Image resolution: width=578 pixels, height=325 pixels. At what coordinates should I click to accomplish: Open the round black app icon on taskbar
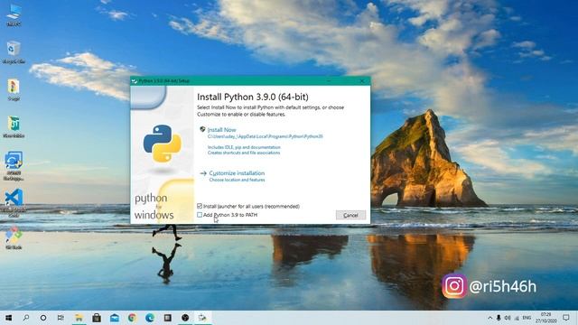tap(185, 318)
